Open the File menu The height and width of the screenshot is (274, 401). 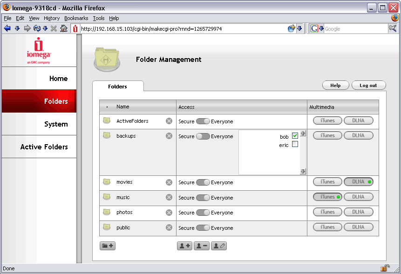[x=7, y=18]
